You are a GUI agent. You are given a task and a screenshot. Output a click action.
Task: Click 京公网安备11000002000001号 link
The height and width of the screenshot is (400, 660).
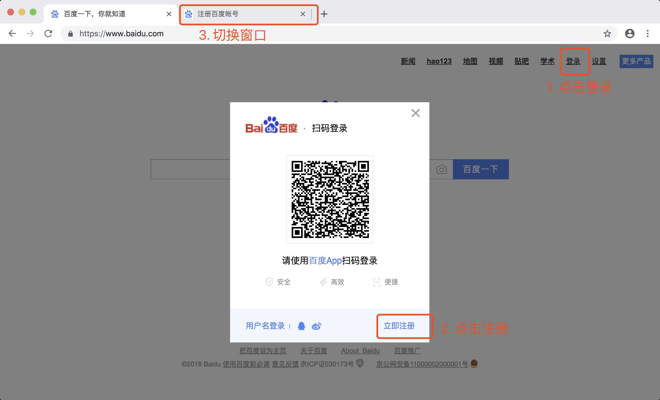(422, 364)
